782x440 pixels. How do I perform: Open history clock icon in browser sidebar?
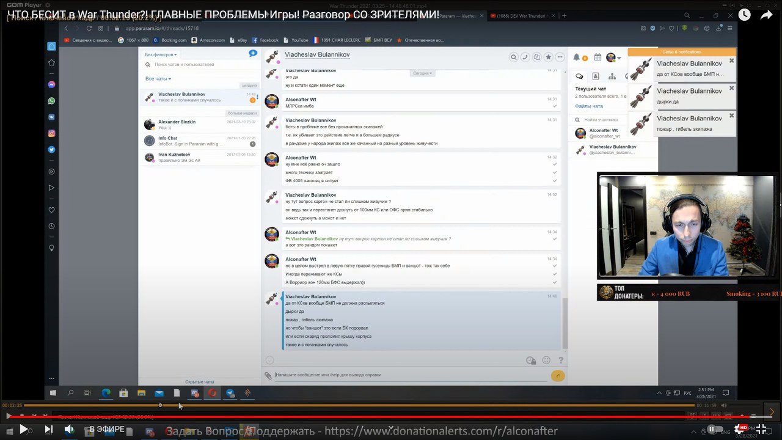point(51,226)
